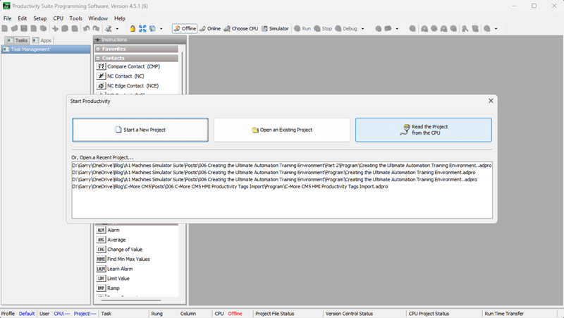Screen dimensions: 564x318
Task: Toggle Offline mode in the toolbar
Action: [185, 29]
